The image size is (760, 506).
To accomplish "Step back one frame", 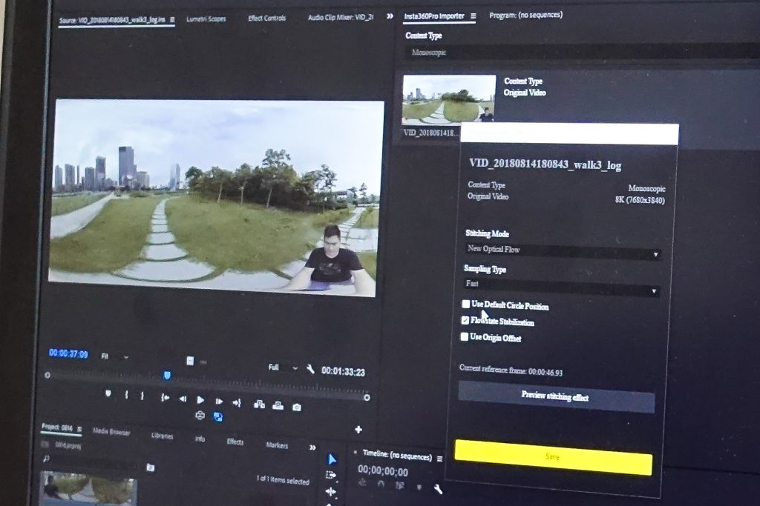I will [x=183, y=399].
